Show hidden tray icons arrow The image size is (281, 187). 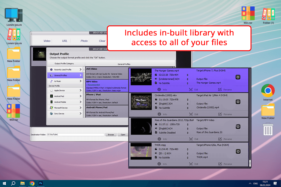pos(250,183)
